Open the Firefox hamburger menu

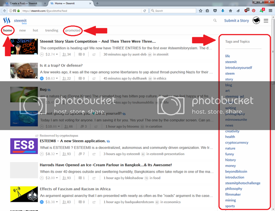pyautogui.click(x=270, y=11)
